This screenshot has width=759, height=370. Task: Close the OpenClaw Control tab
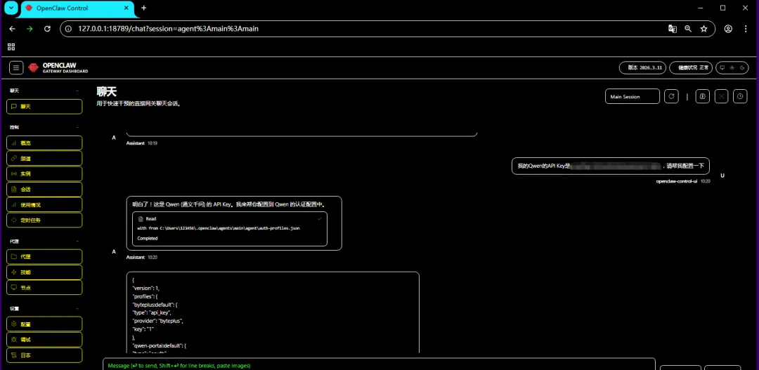[126, 8]
